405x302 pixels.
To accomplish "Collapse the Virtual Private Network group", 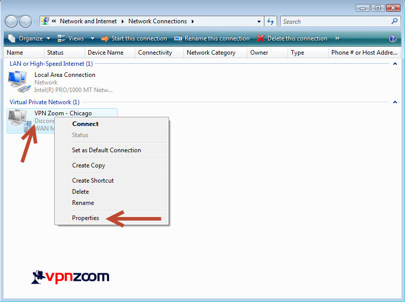I will click(395, 102).
